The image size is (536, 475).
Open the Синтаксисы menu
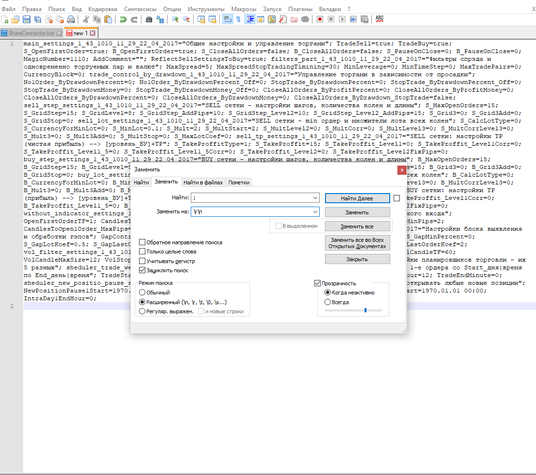coord(140,9)
